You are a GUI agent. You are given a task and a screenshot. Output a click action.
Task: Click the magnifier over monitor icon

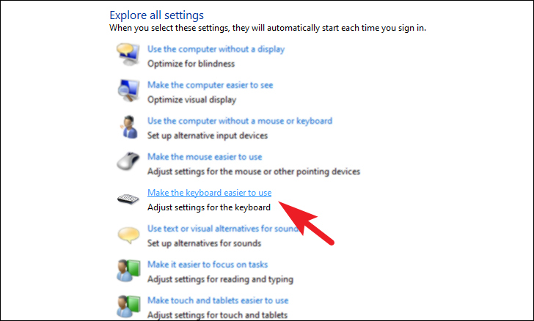[x=128, y=90]
